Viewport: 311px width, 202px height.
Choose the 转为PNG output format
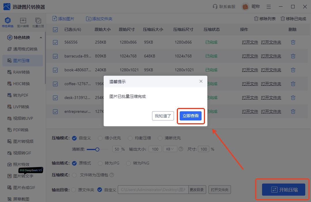(128, 163)
